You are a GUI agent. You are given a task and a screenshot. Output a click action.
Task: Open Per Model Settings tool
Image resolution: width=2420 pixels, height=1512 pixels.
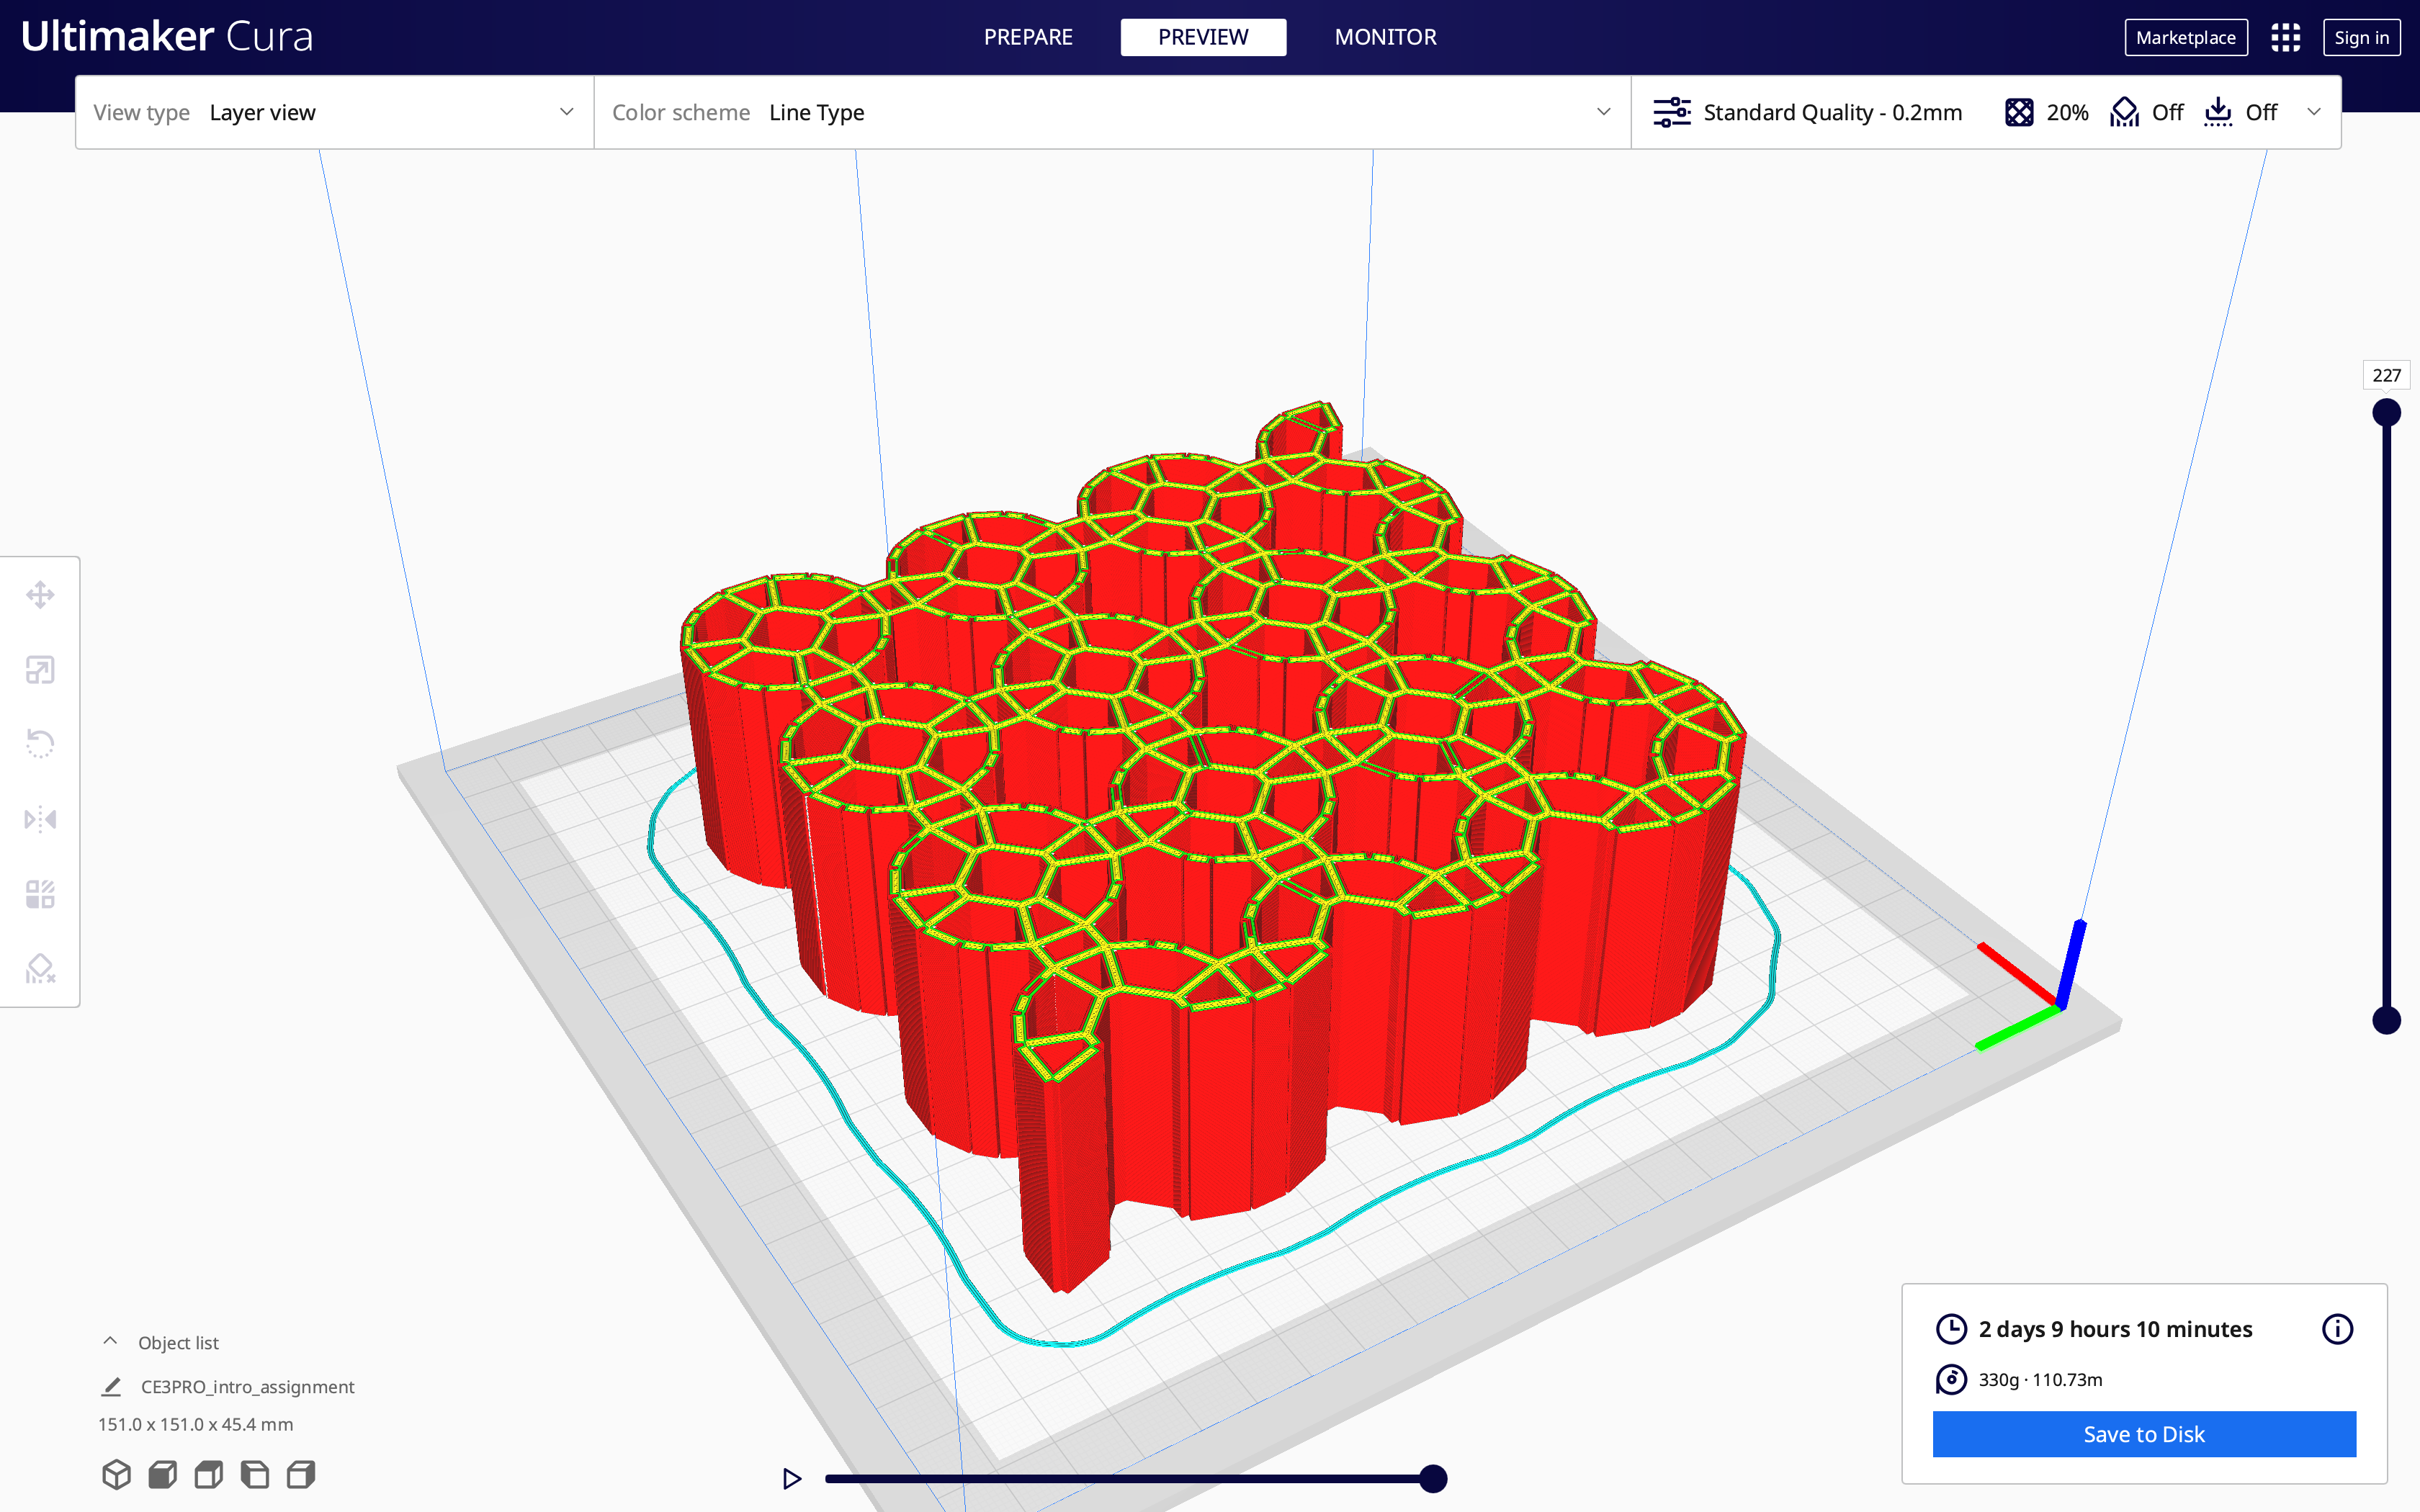[40, 894]
